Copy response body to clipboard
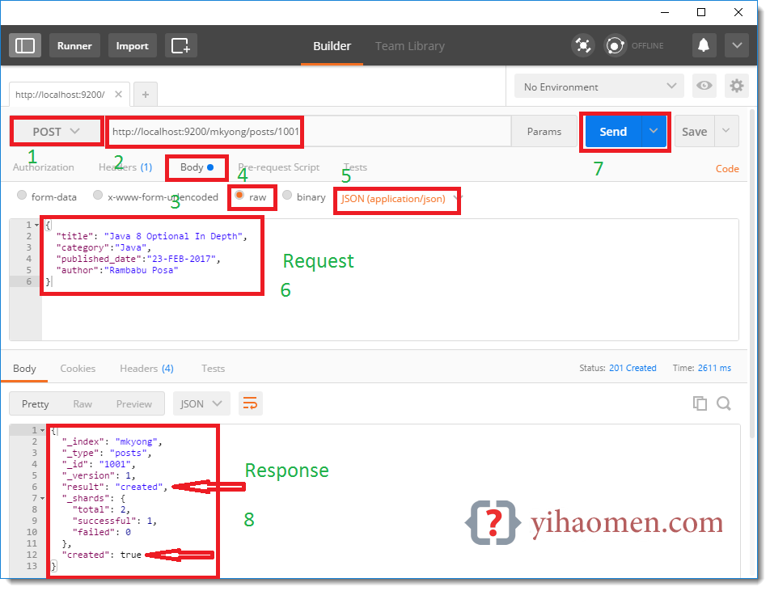This screenshot has width=770, height=591. tap(700, 403)
